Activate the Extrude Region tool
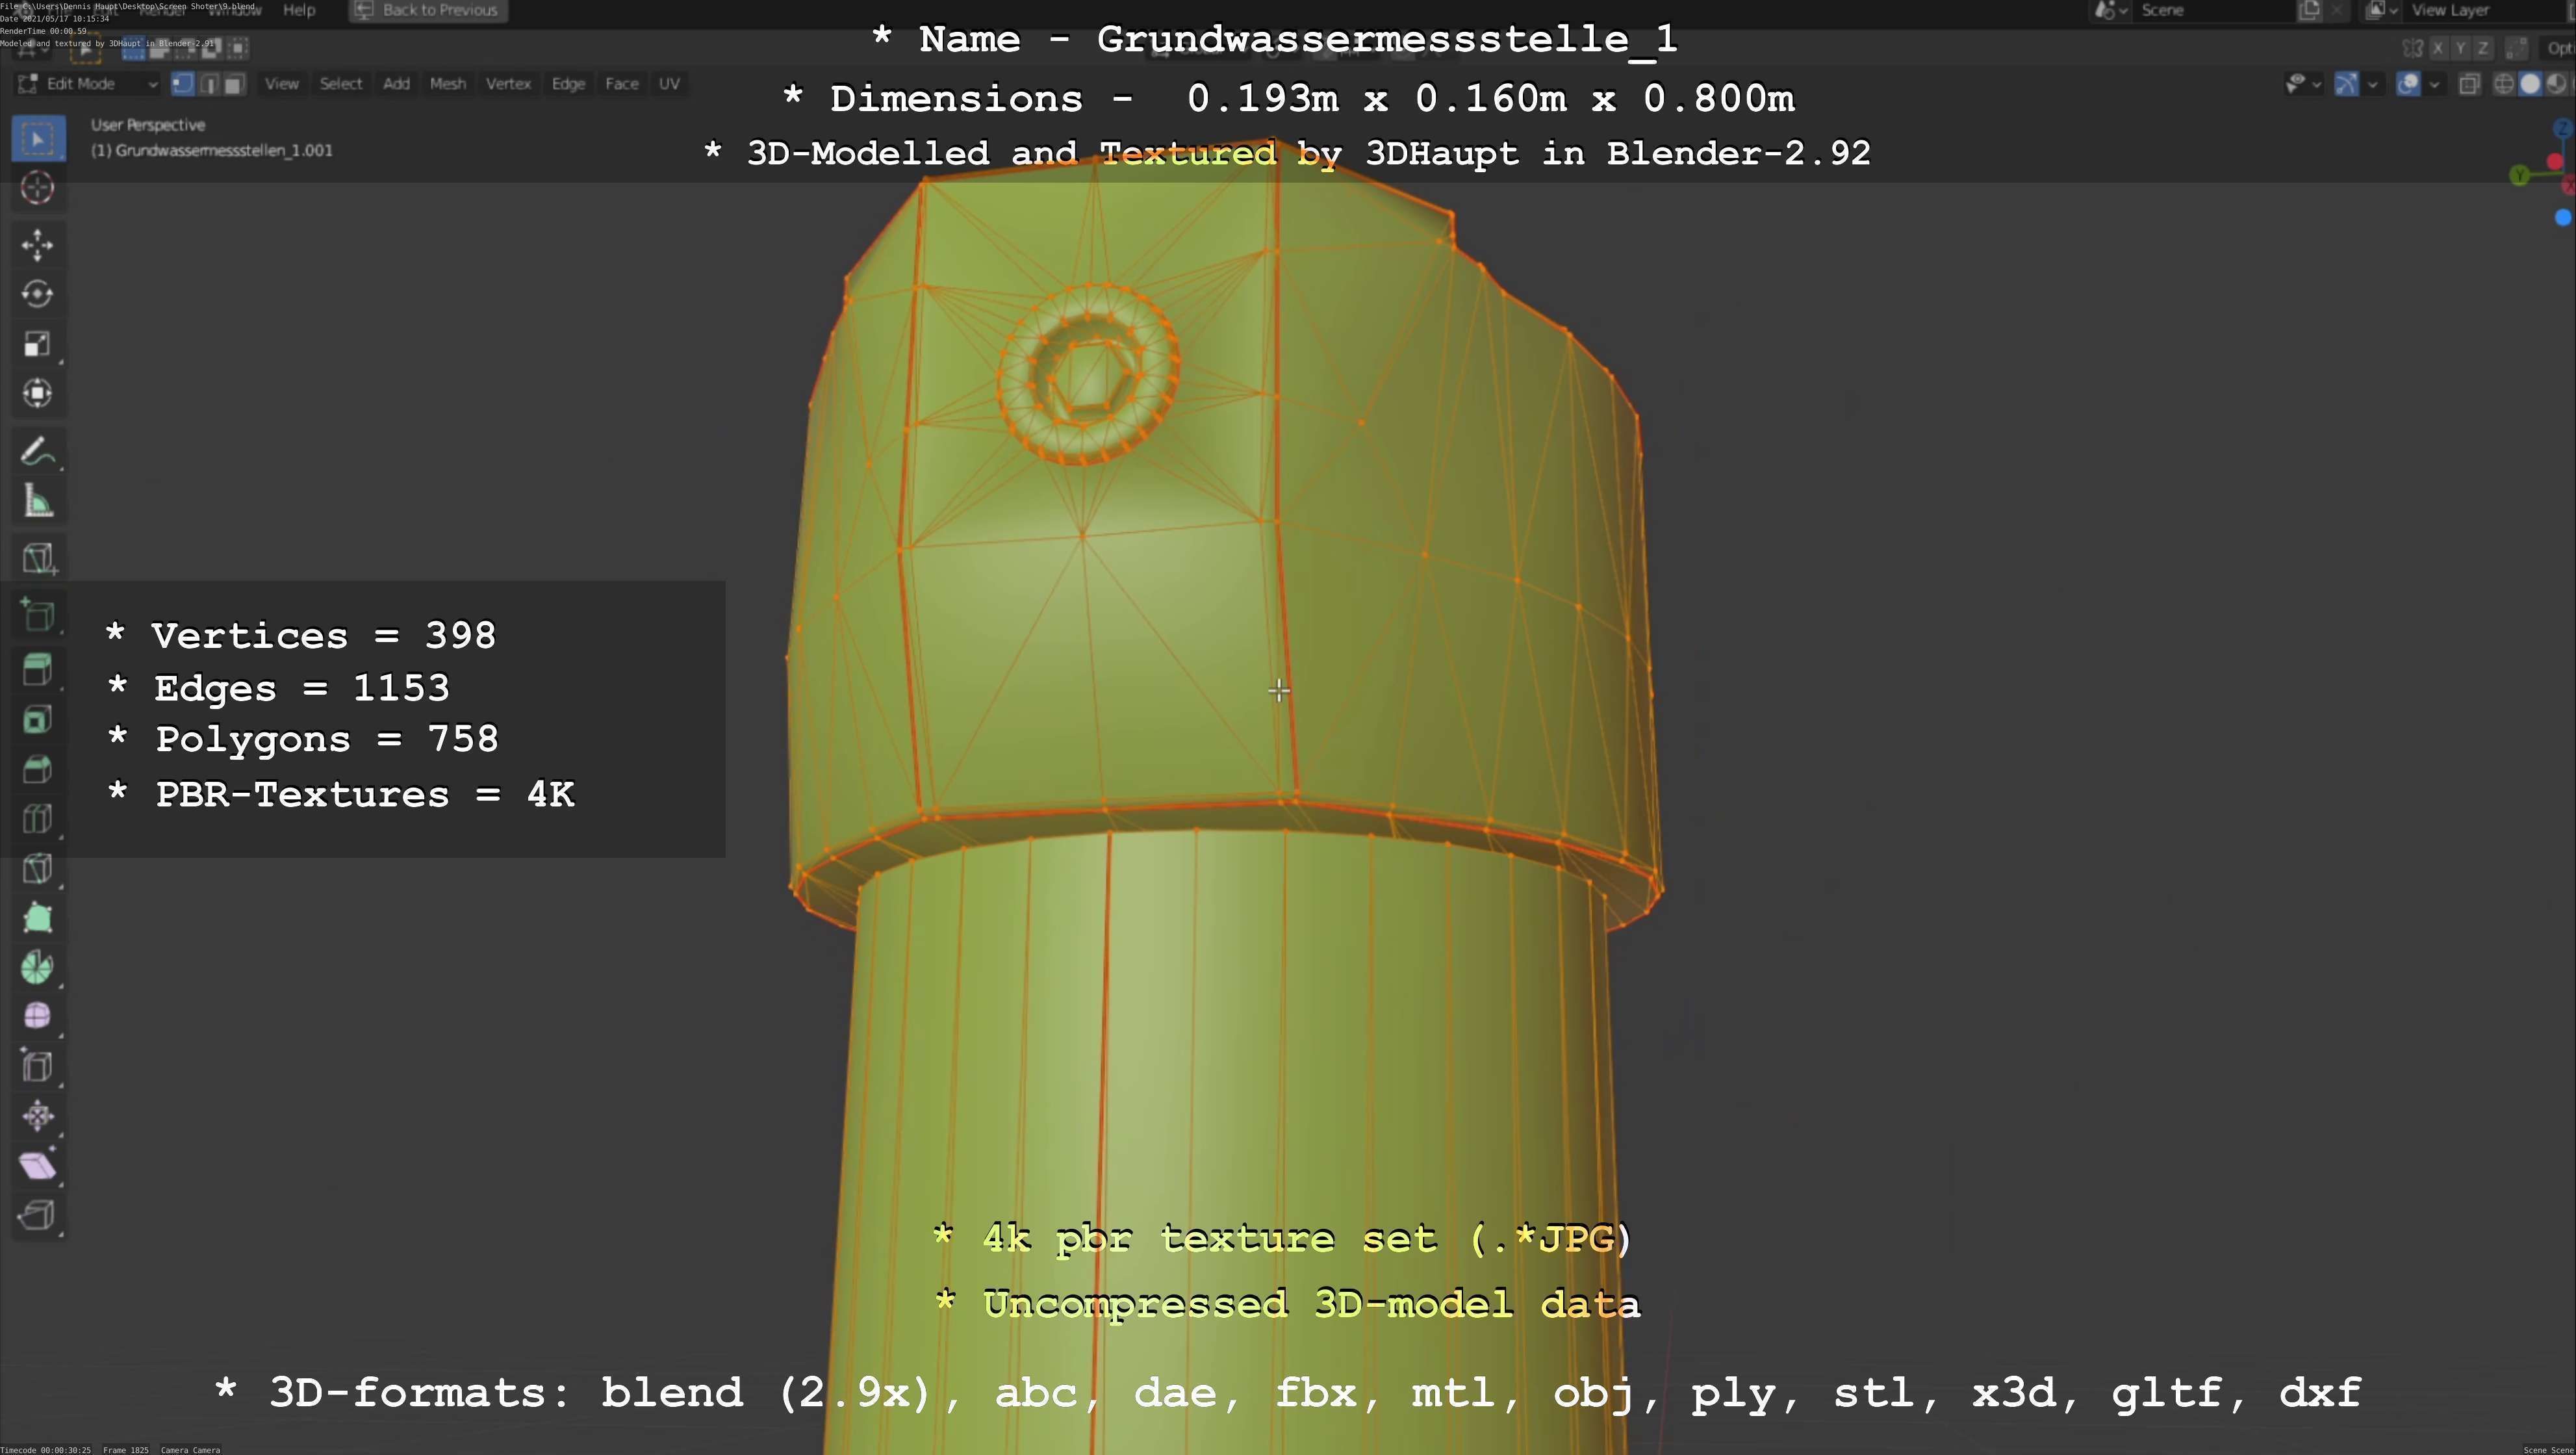The width and height of the screenshot is (2576, 1455). [38, 670]
